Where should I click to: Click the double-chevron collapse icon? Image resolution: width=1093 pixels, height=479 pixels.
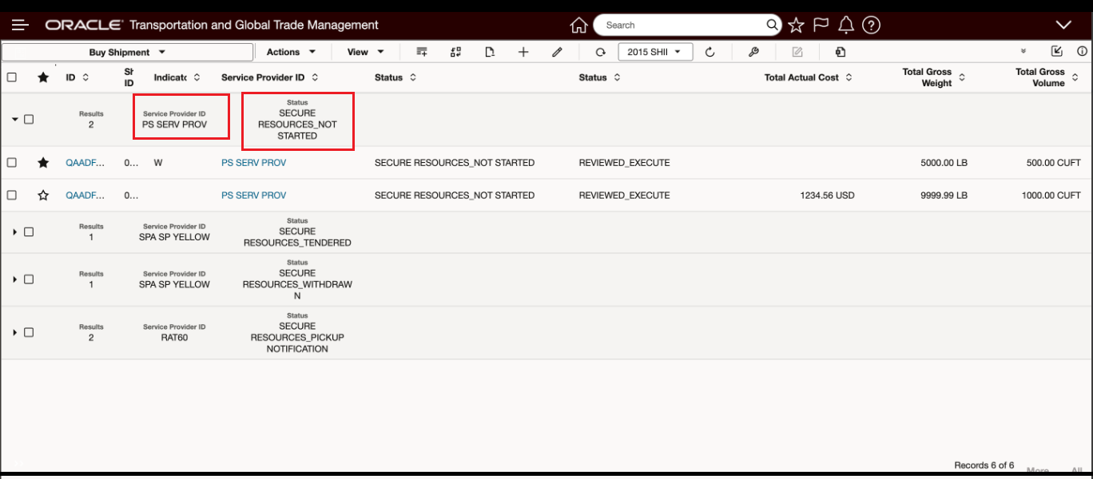coord(1023,52)
